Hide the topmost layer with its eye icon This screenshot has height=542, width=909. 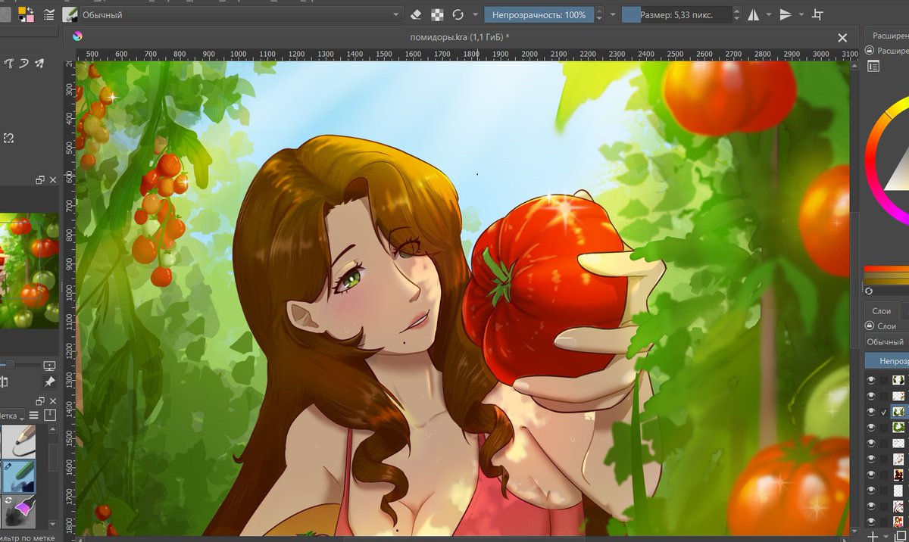pyautogui.click(x=870, y=379)
